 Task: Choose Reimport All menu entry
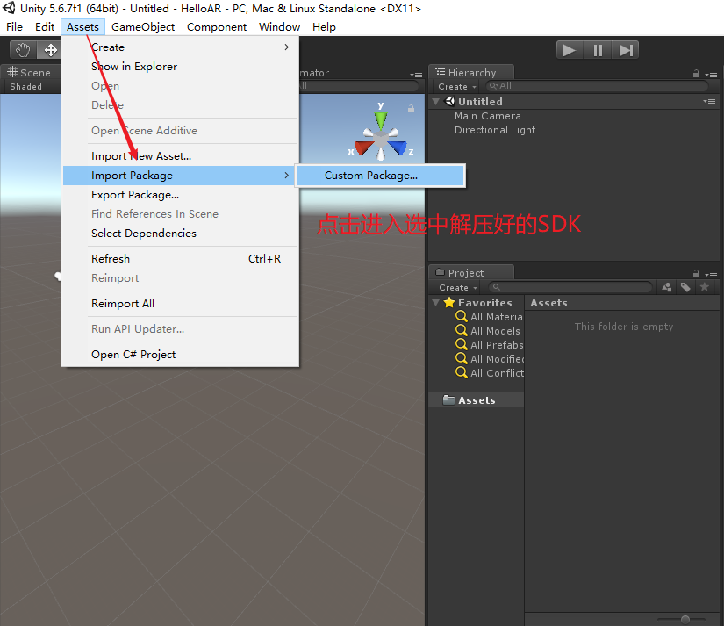(x=179, y=304)
